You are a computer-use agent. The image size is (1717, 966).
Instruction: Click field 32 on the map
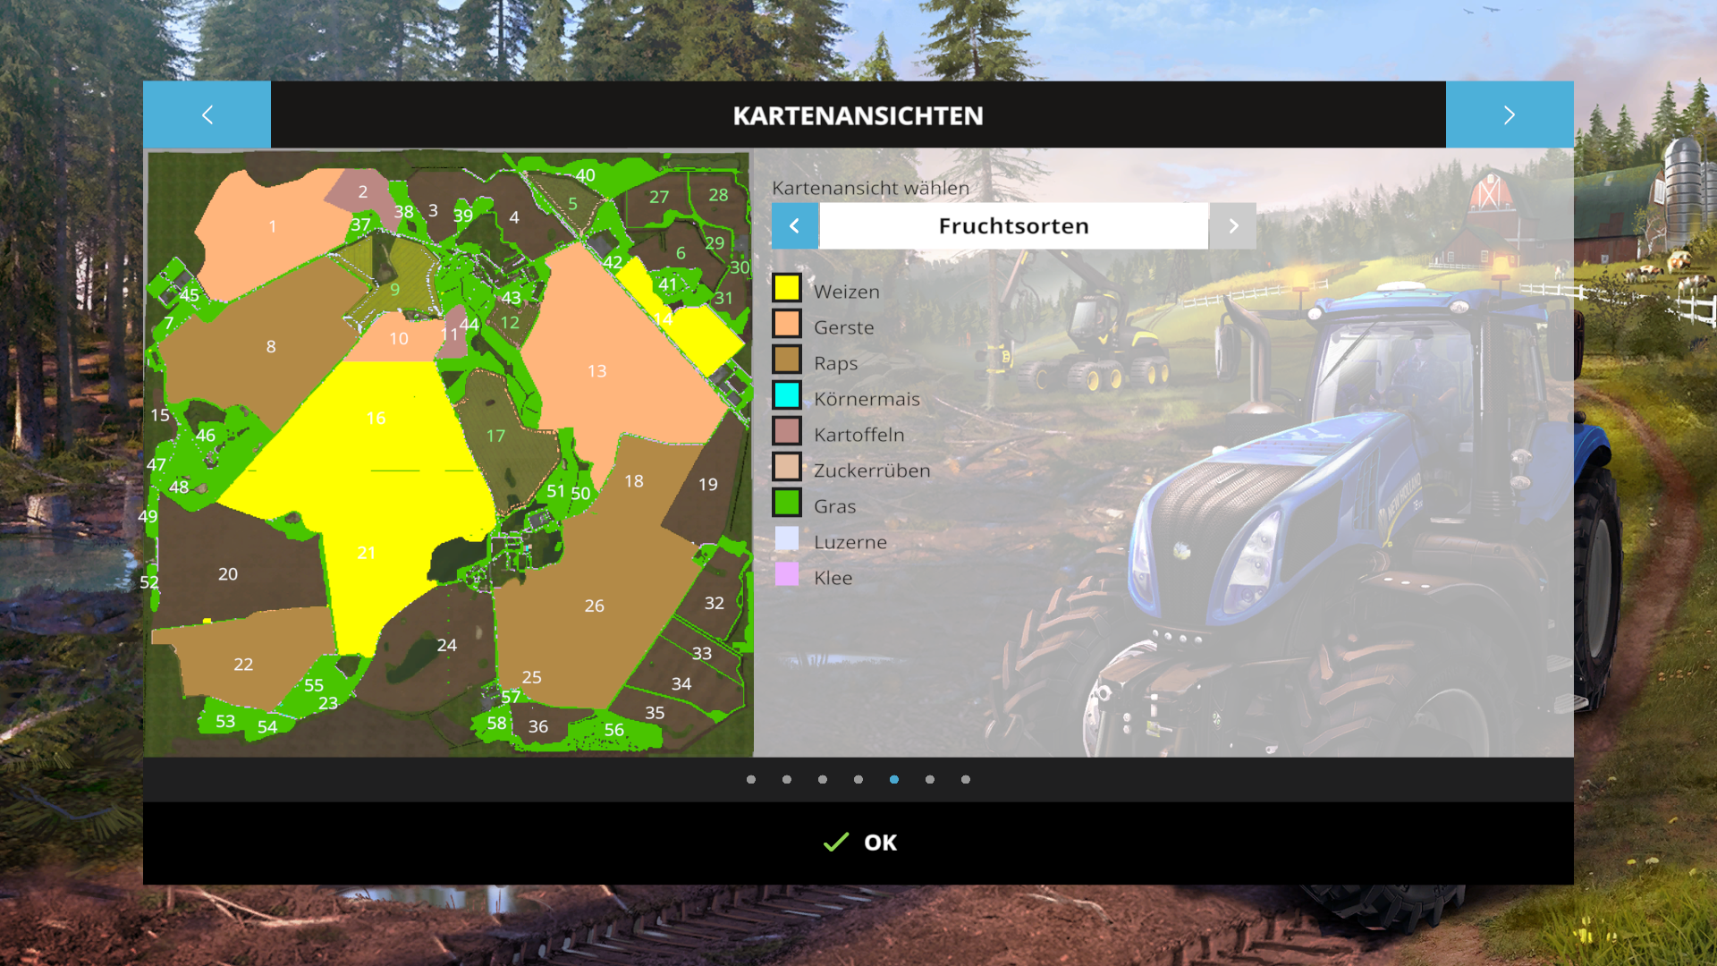click(x=714, y=603)
